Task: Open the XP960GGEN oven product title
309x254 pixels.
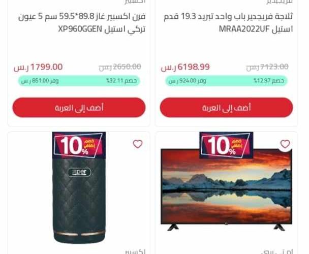Action: pos(82,23)
